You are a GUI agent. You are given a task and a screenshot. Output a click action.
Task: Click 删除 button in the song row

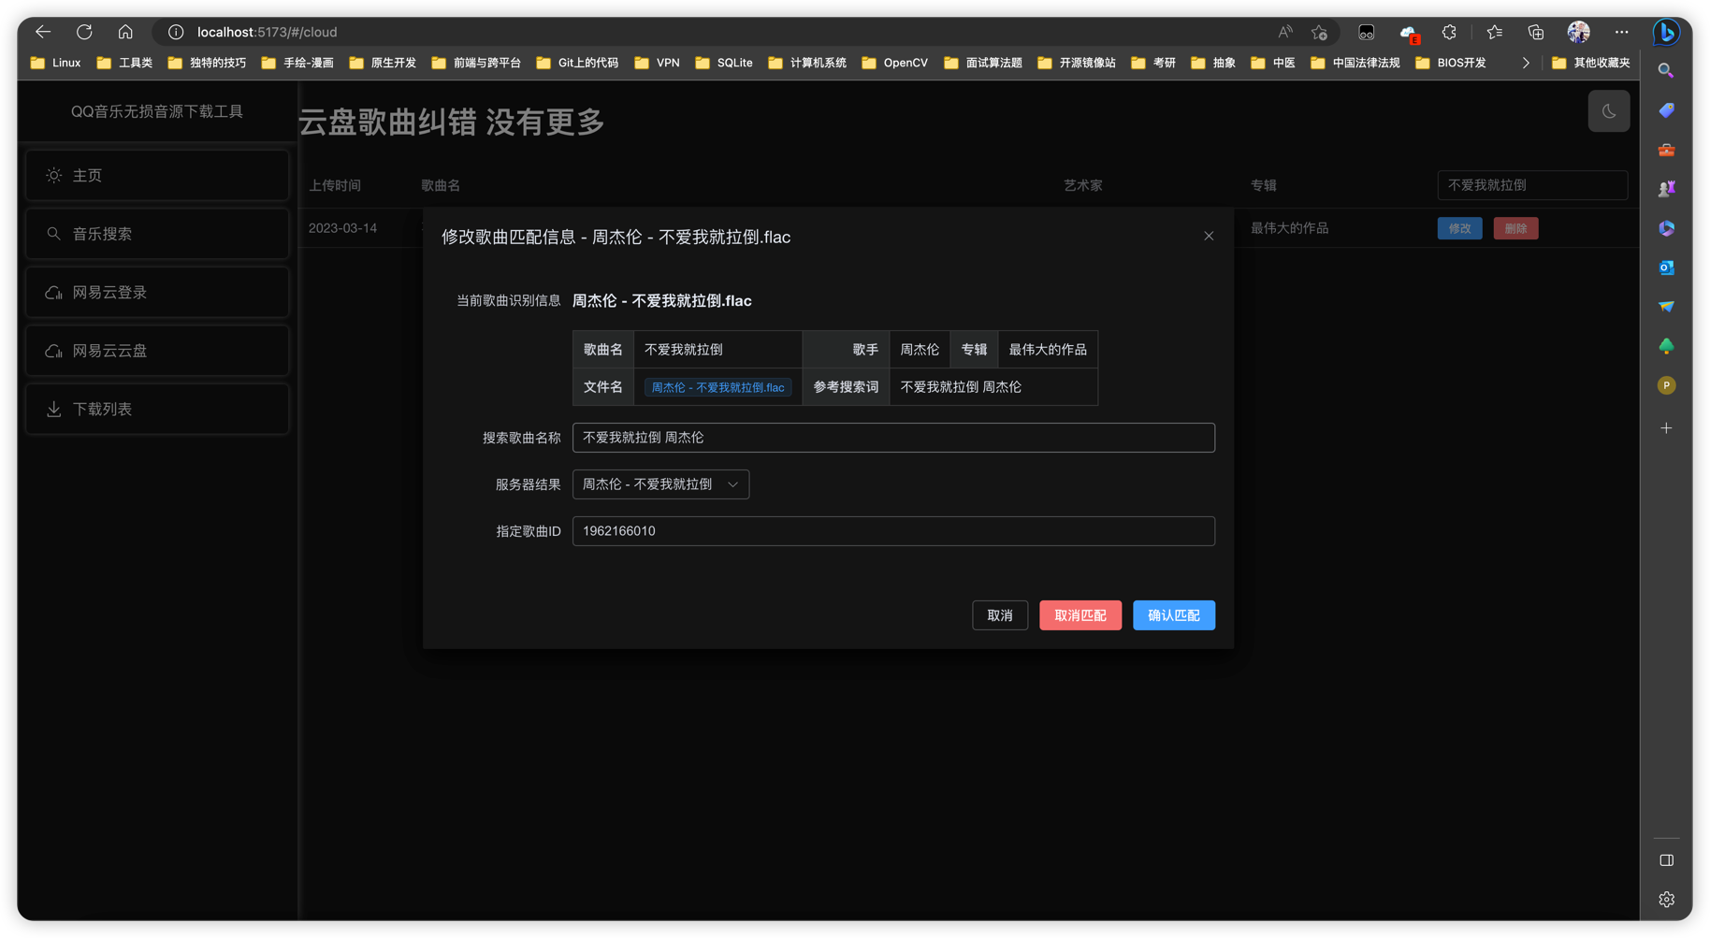coord(1515,228)
